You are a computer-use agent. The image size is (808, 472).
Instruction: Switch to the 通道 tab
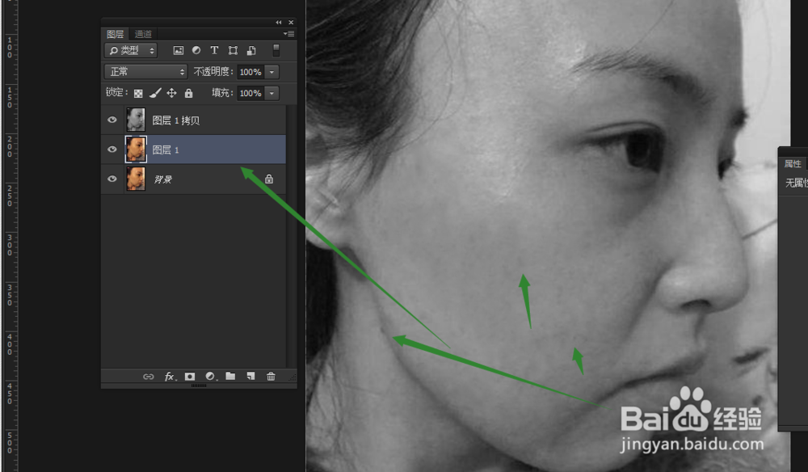143,34
